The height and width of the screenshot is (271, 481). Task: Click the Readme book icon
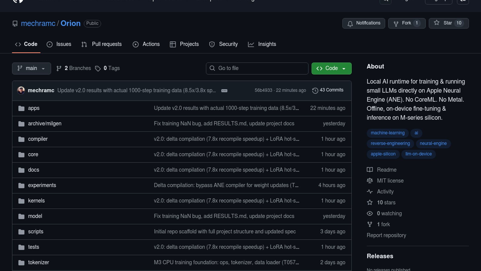370,170
